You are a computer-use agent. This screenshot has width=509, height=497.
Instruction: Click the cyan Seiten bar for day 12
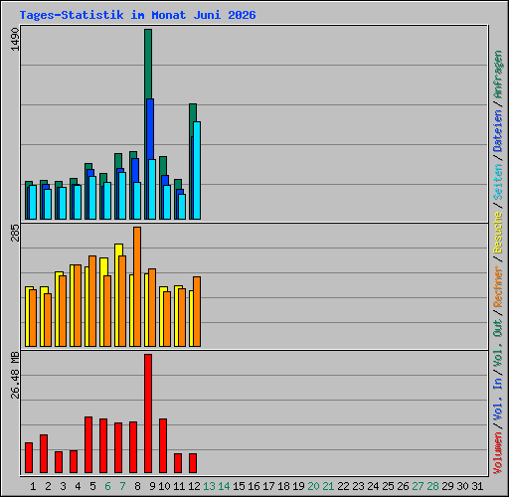click(197, 171)
